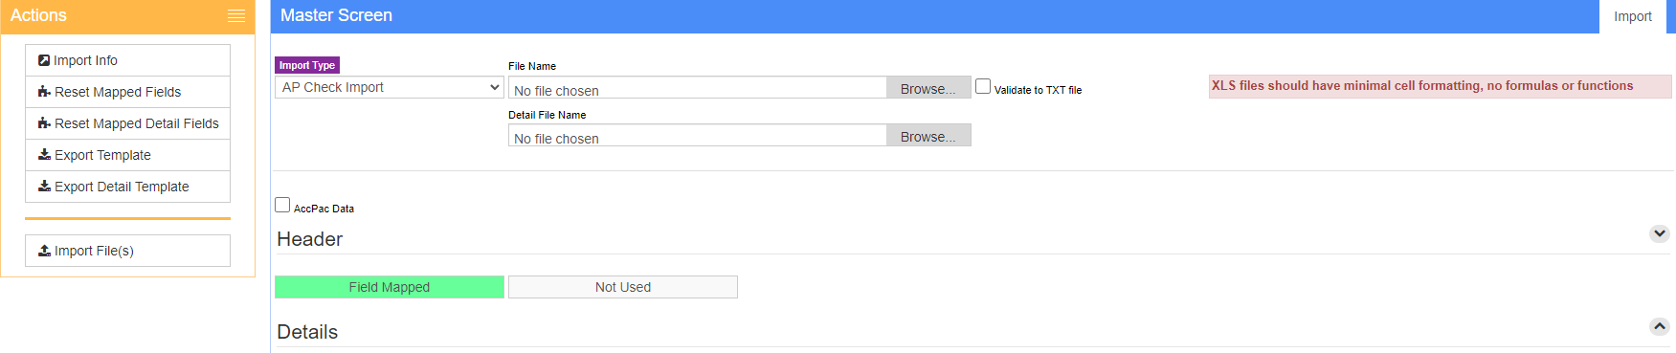The height and width of the screenshot is (353, 1676).
Task: Enable Validate to TXT file checkbox
Action: point(983,86)
